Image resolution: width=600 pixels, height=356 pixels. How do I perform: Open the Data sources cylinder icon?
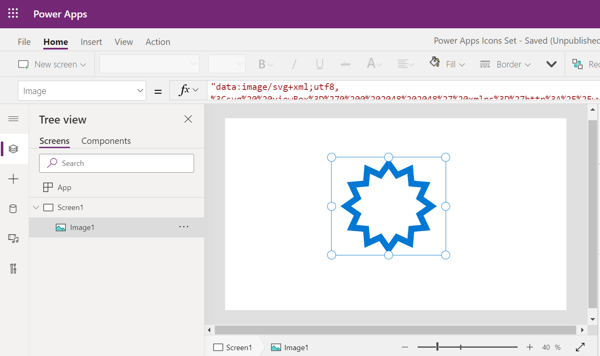coord(13,209)
